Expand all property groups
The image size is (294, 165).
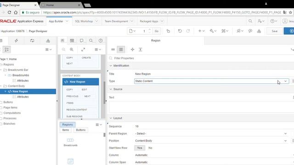(x=140, y=49)
